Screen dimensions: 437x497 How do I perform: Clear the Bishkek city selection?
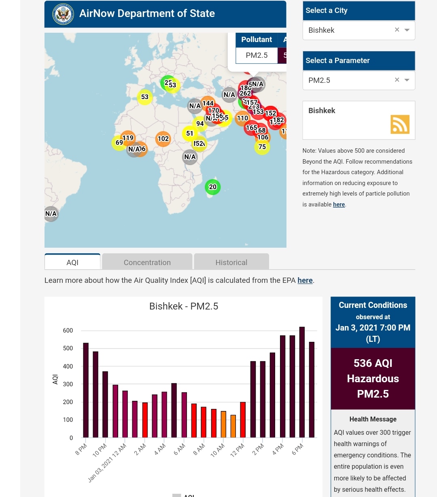(x=397, y=30)
